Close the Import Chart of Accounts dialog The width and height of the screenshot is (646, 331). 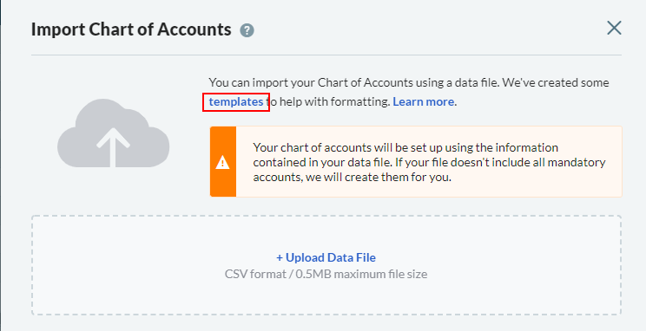point(614,28)
